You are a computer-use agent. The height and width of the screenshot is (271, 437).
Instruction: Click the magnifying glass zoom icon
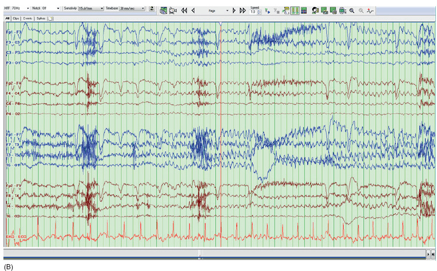(352, 10)
